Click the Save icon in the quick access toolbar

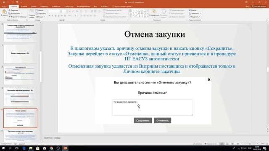(4, 2)
